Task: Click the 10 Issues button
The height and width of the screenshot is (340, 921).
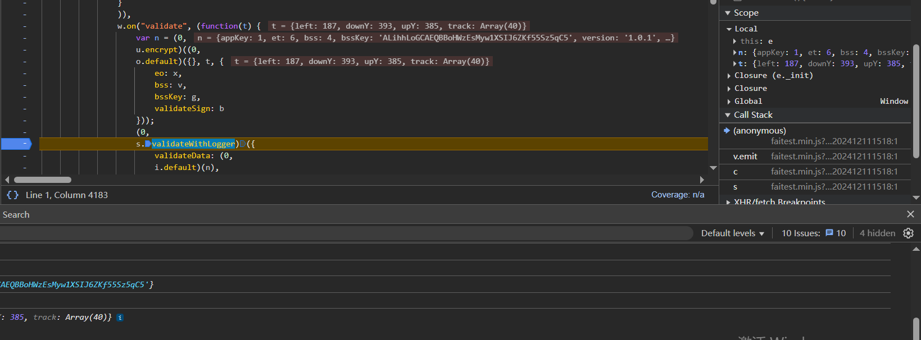Action: pos(813,233)
